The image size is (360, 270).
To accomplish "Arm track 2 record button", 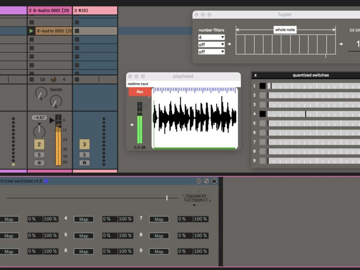I will (39, 163).
